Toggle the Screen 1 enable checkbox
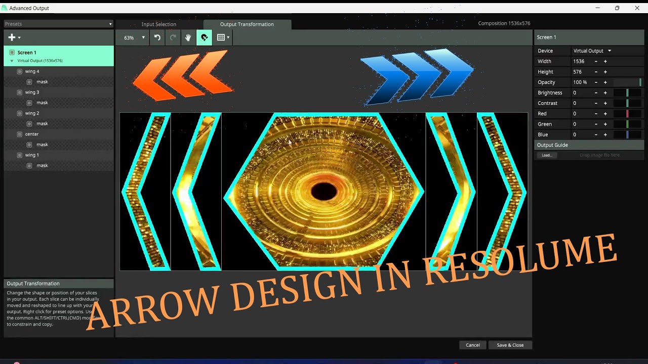The width and height of the screenshot is (648, 364). pyautogui.click(x=12, y=53)
